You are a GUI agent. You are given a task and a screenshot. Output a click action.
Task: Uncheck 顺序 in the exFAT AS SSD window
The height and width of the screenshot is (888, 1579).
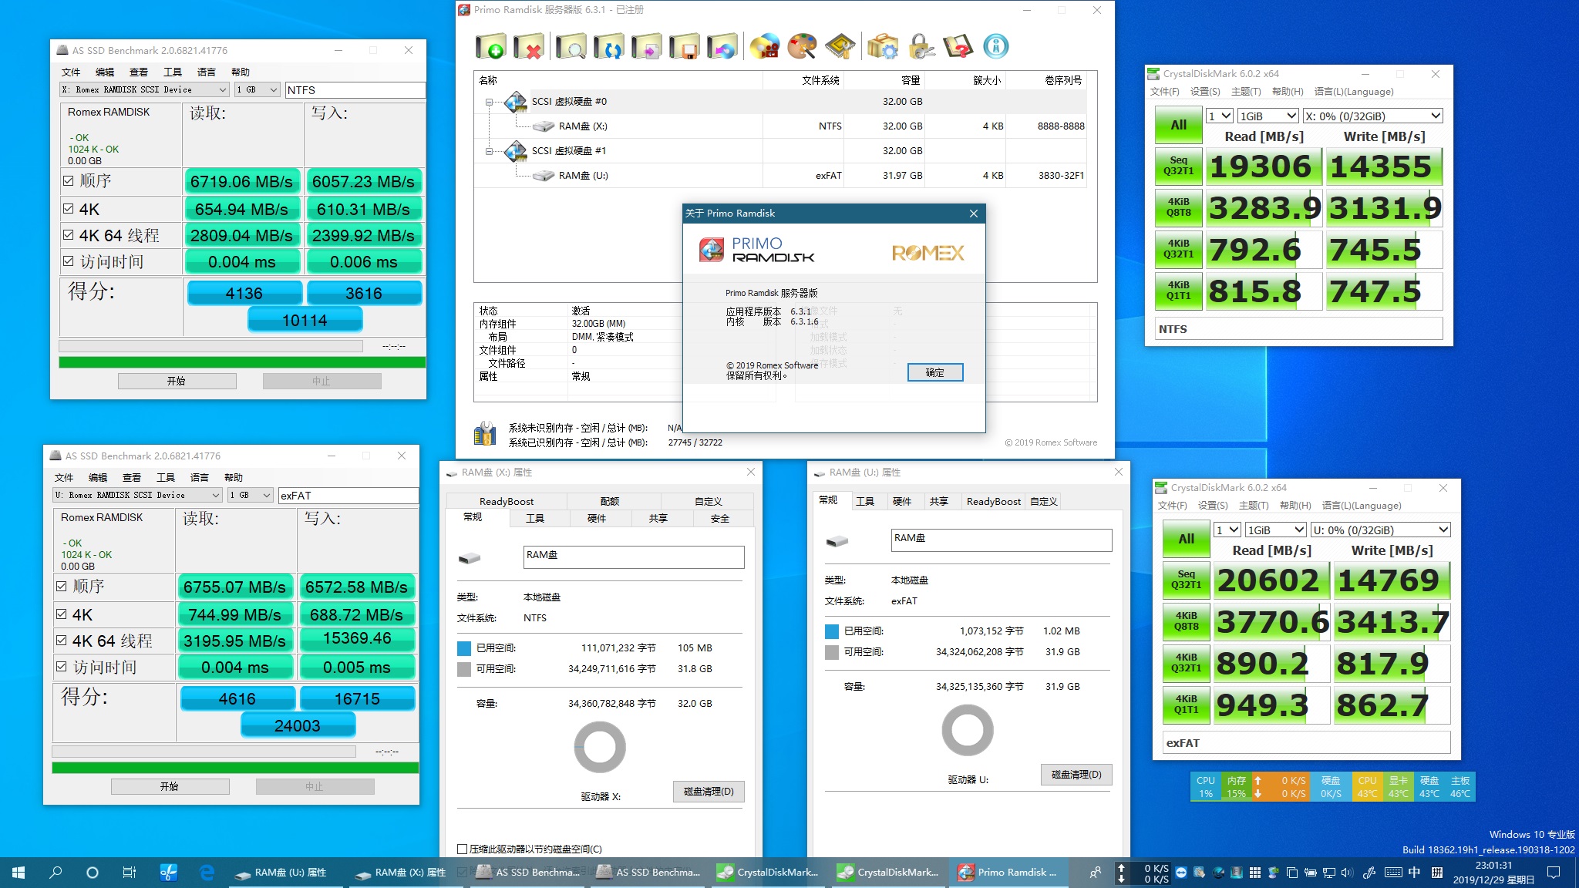coord(62,587)
